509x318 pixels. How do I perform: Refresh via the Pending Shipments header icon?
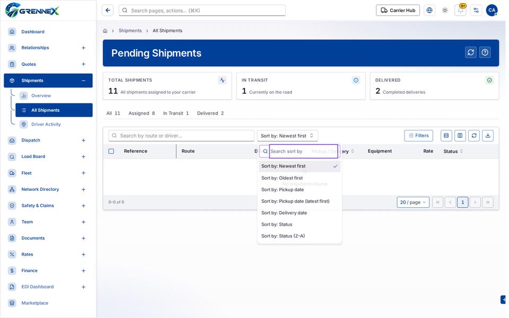click(x=471, y=52)
